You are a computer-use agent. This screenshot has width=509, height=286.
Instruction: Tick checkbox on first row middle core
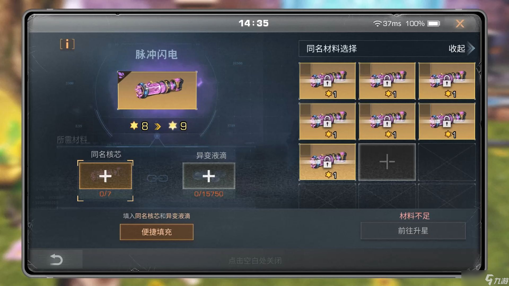click(365, 69)
